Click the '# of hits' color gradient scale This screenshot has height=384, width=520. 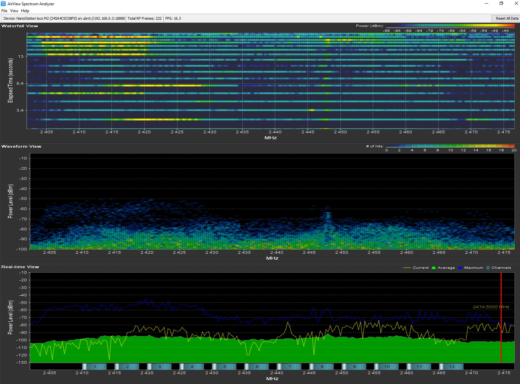tap(450, 146)
